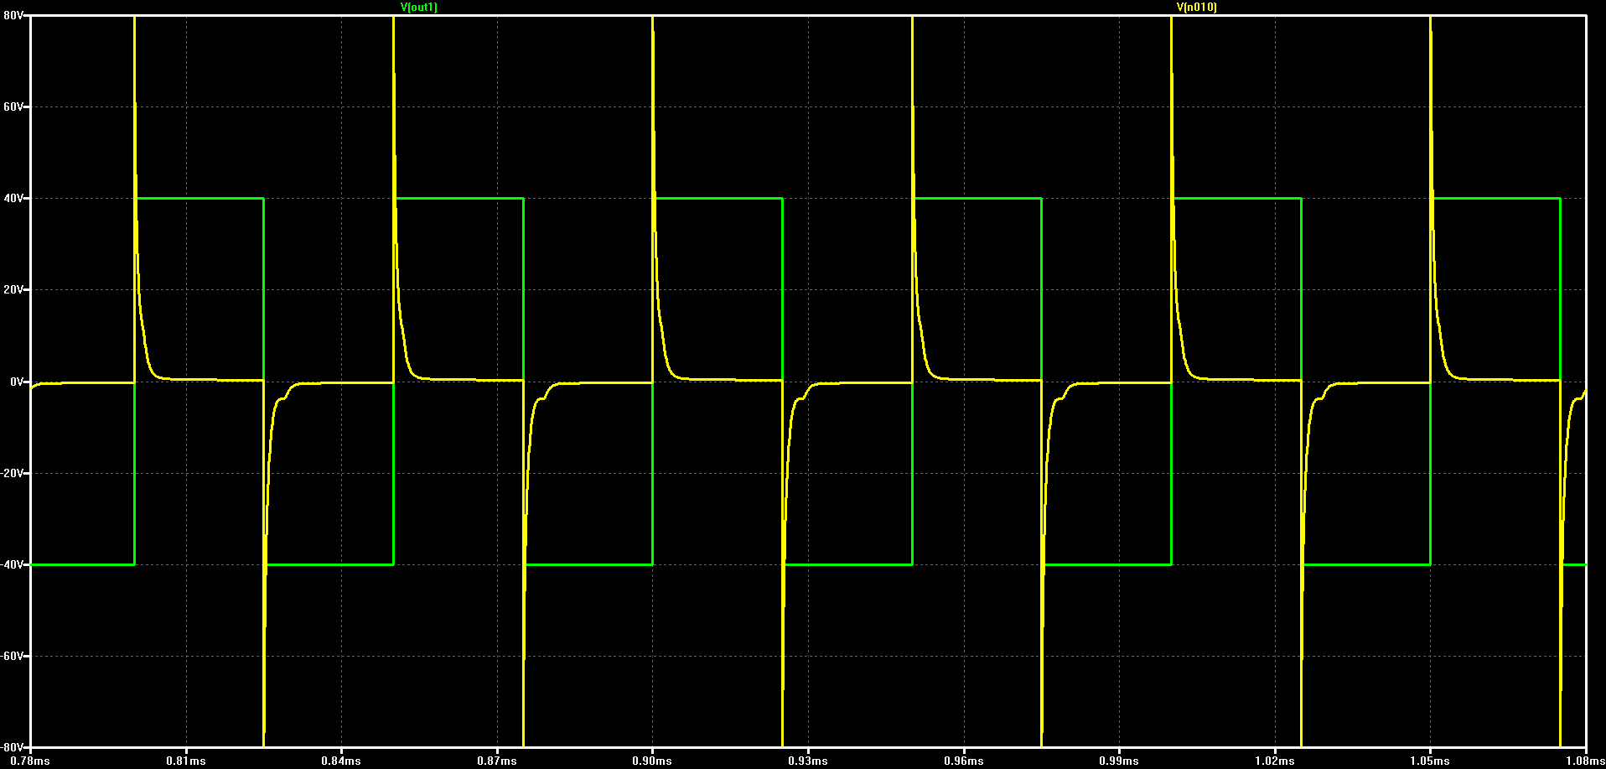Screen dimensions: 1606x769
Task: Click the -20V vertical axis label
Action: tap(13, 473)
